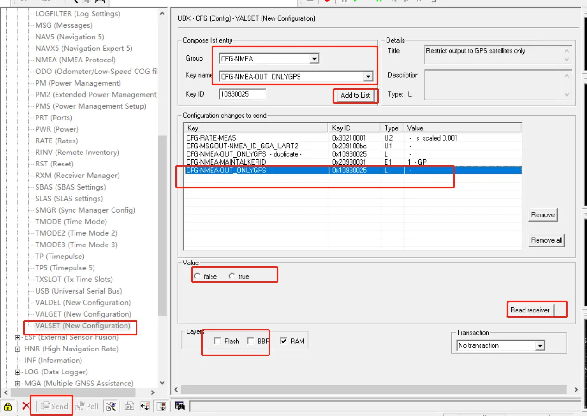Click the yellow padlock lock icon
The image size is (587, 416).
(x=7, y=406)
